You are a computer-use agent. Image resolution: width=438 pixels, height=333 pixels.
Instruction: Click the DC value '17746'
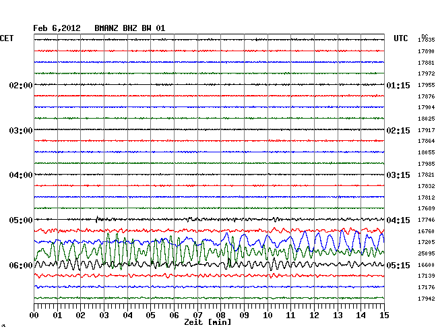click(427, 220)
